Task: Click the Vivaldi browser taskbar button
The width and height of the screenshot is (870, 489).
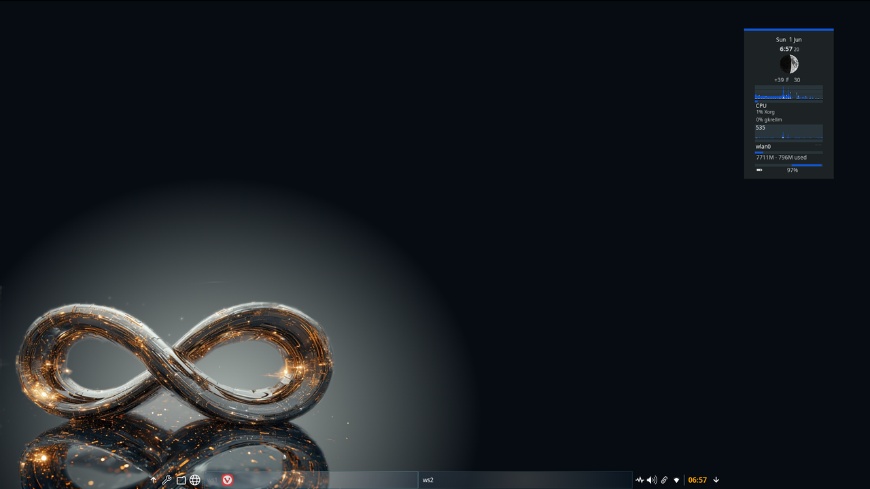Action: tap(228, 480)
